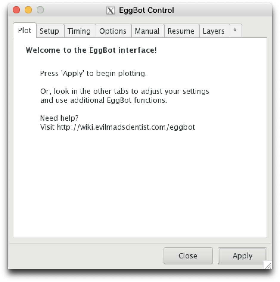Click the red close window button
The image size is (280, 282).
[16, 10]
